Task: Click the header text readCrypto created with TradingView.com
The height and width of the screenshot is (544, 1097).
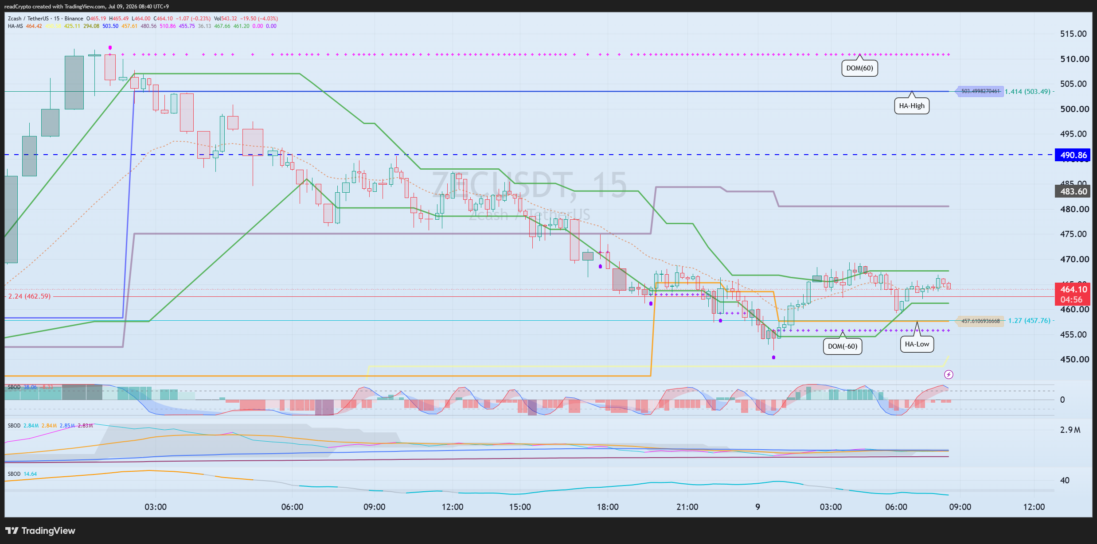Action: tap(55, 7)
